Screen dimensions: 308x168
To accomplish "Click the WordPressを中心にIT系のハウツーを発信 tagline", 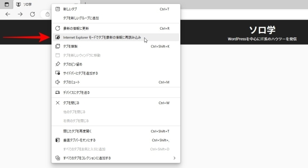I will click(x=262, y=39).
